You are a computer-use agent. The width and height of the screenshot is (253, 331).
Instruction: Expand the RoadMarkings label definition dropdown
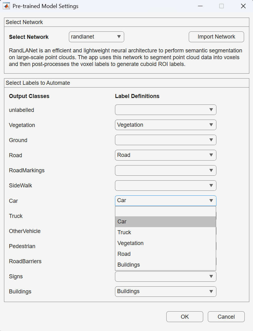pos(166,170)
